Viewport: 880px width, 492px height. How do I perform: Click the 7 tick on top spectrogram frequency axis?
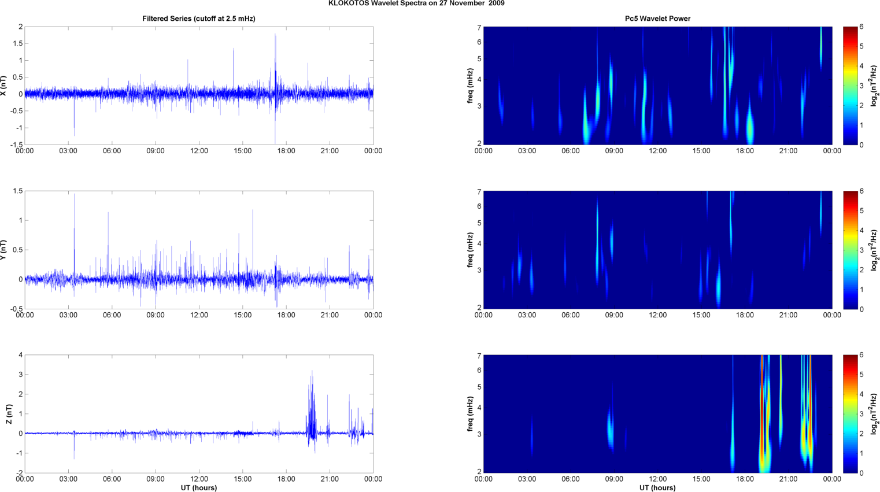[479, 27]
